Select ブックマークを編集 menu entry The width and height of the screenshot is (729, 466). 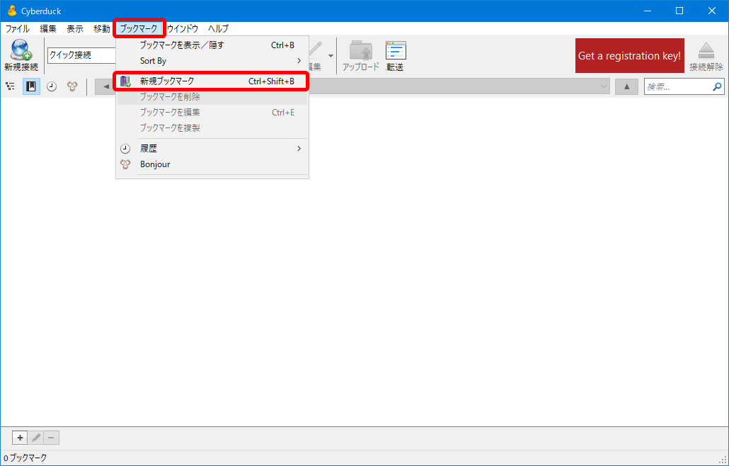pyautogui.click(x=212, y=113)
